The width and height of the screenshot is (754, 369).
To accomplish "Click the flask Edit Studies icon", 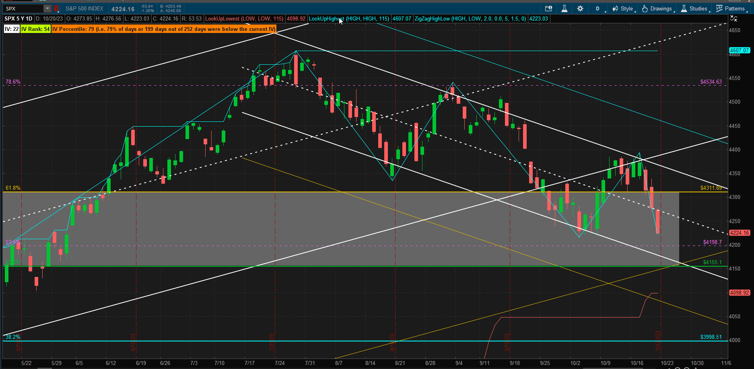I will 564,8.
